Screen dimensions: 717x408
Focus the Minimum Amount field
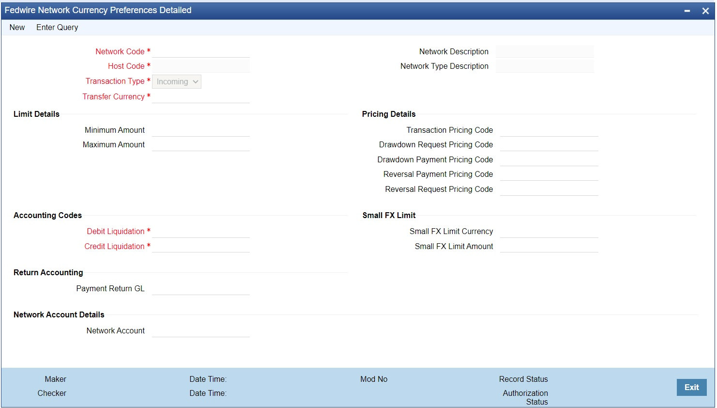[x=201, y=130]
